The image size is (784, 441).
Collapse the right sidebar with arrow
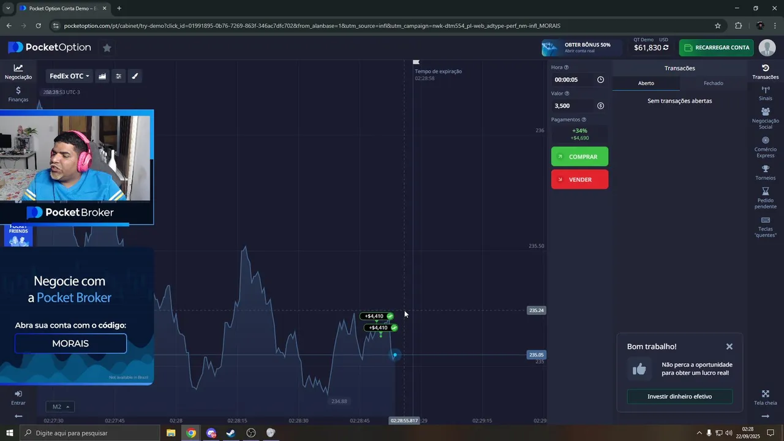click(x=765, y=417)
